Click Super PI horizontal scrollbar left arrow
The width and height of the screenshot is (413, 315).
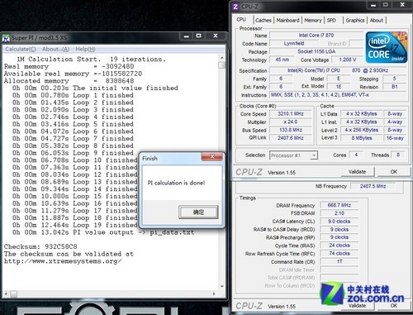click(x=6, y=294)
